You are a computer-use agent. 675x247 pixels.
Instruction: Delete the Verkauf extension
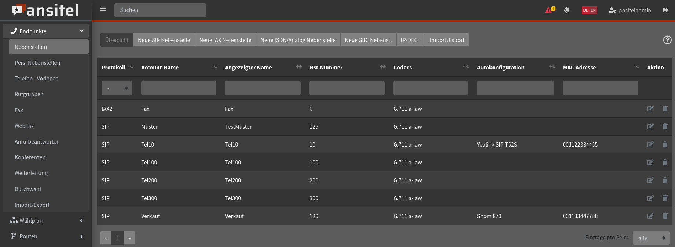pyautogui.click(x=665, y=216)
